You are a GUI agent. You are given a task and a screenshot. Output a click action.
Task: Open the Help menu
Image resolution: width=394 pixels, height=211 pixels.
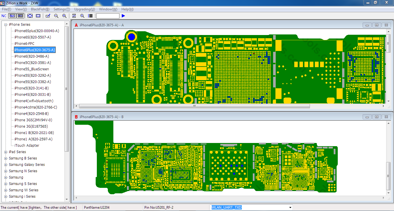coord(127,9)
